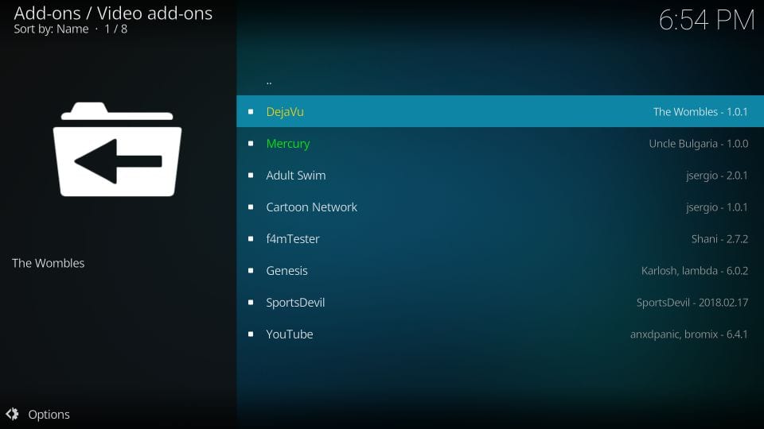Open the Mercury add-on entry
The height and width of the screenshot is (429, 764).
pos(500,144)
